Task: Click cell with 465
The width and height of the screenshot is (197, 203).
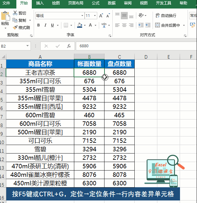Action: pos(120,115)
